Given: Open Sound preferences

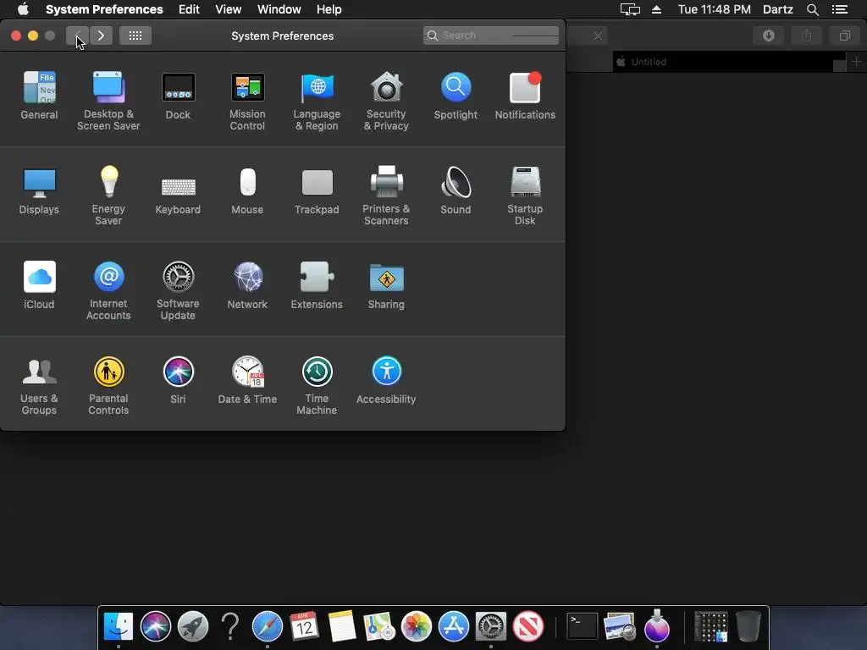Looking at the screenshot, I should [456, 190].
